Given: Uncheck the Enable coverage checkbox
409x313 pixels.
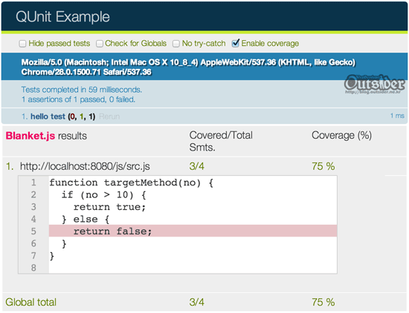Looking at the screenshot, I should tap(236, 43).
